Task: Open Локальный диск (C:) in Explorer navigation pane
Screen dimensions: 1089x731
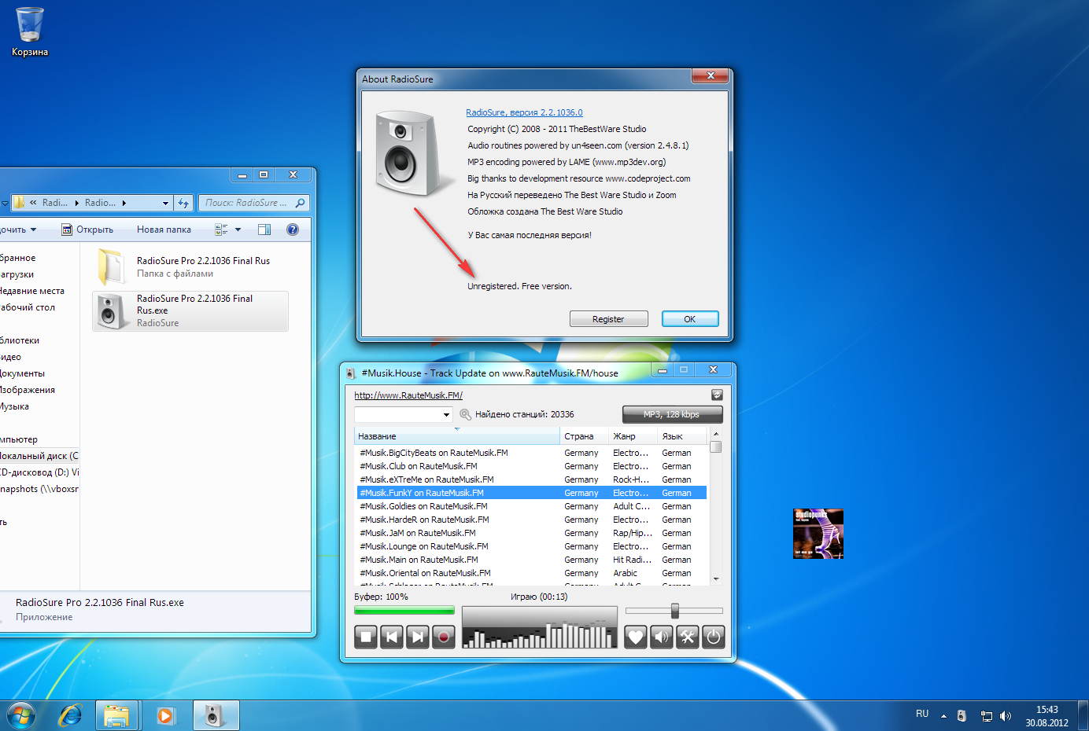Action: point(39,456)
